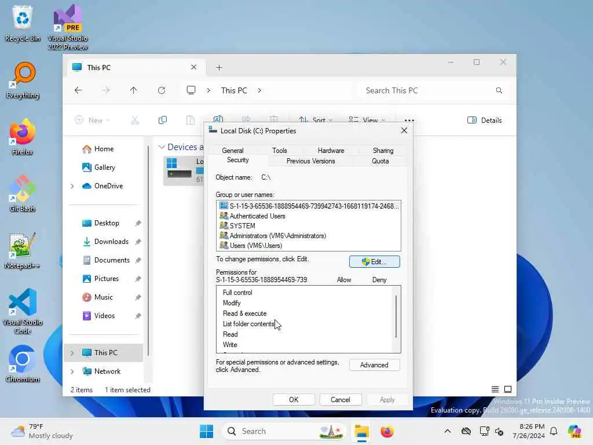Open the Copilot Preview taskbar icon
Viewport: 593px width, 445px height.
click(x=575, y=431)
